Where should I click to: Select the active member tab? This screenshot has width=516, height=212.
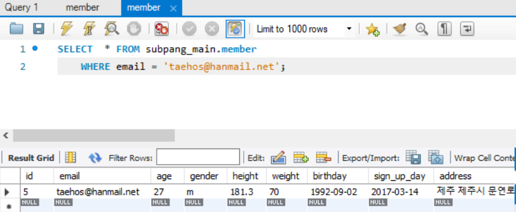(144, 8)
